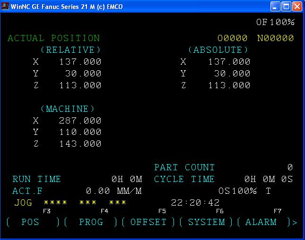Image resolution: width=305 pixels, height=240 pixels.
Task: Show the ALARM softkey screen
Action: pos(264,222)
